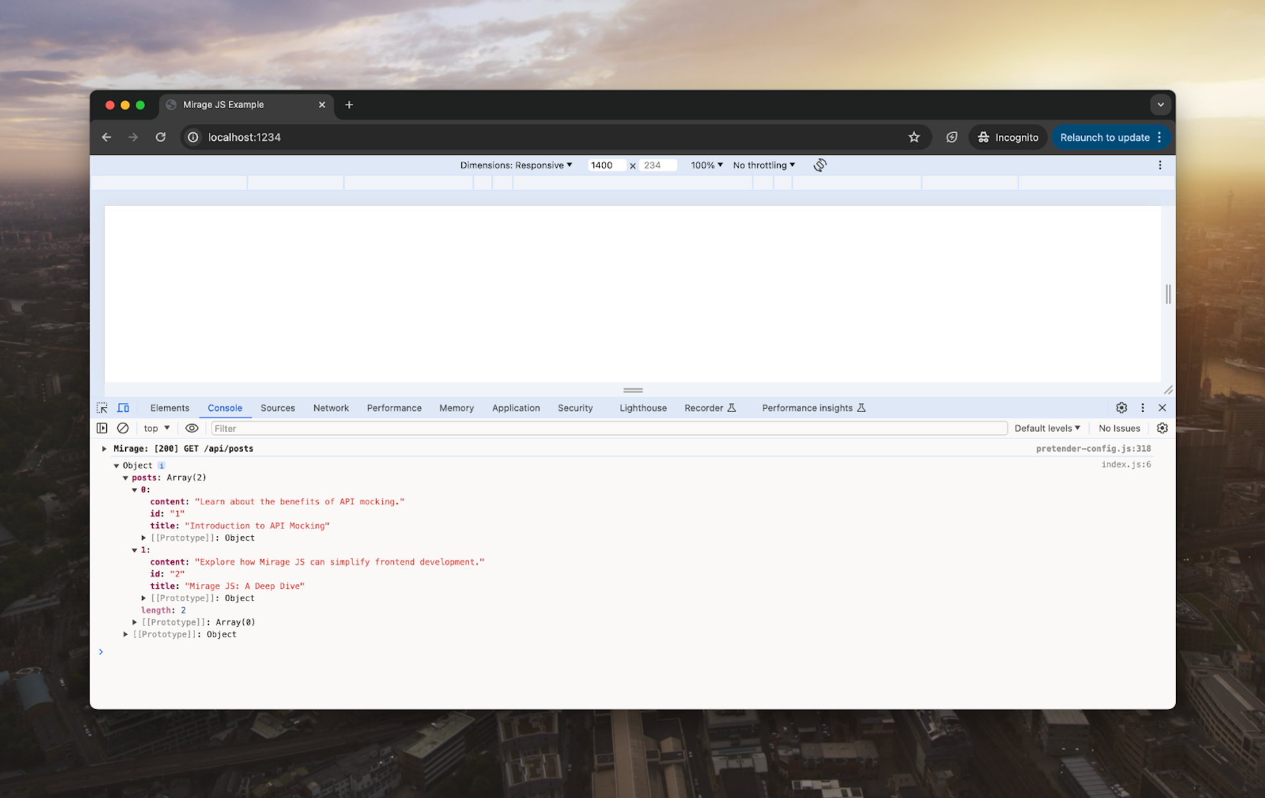Switch to the Lighthouse tab
The image size is (1265, 798).
coord(643,408)
